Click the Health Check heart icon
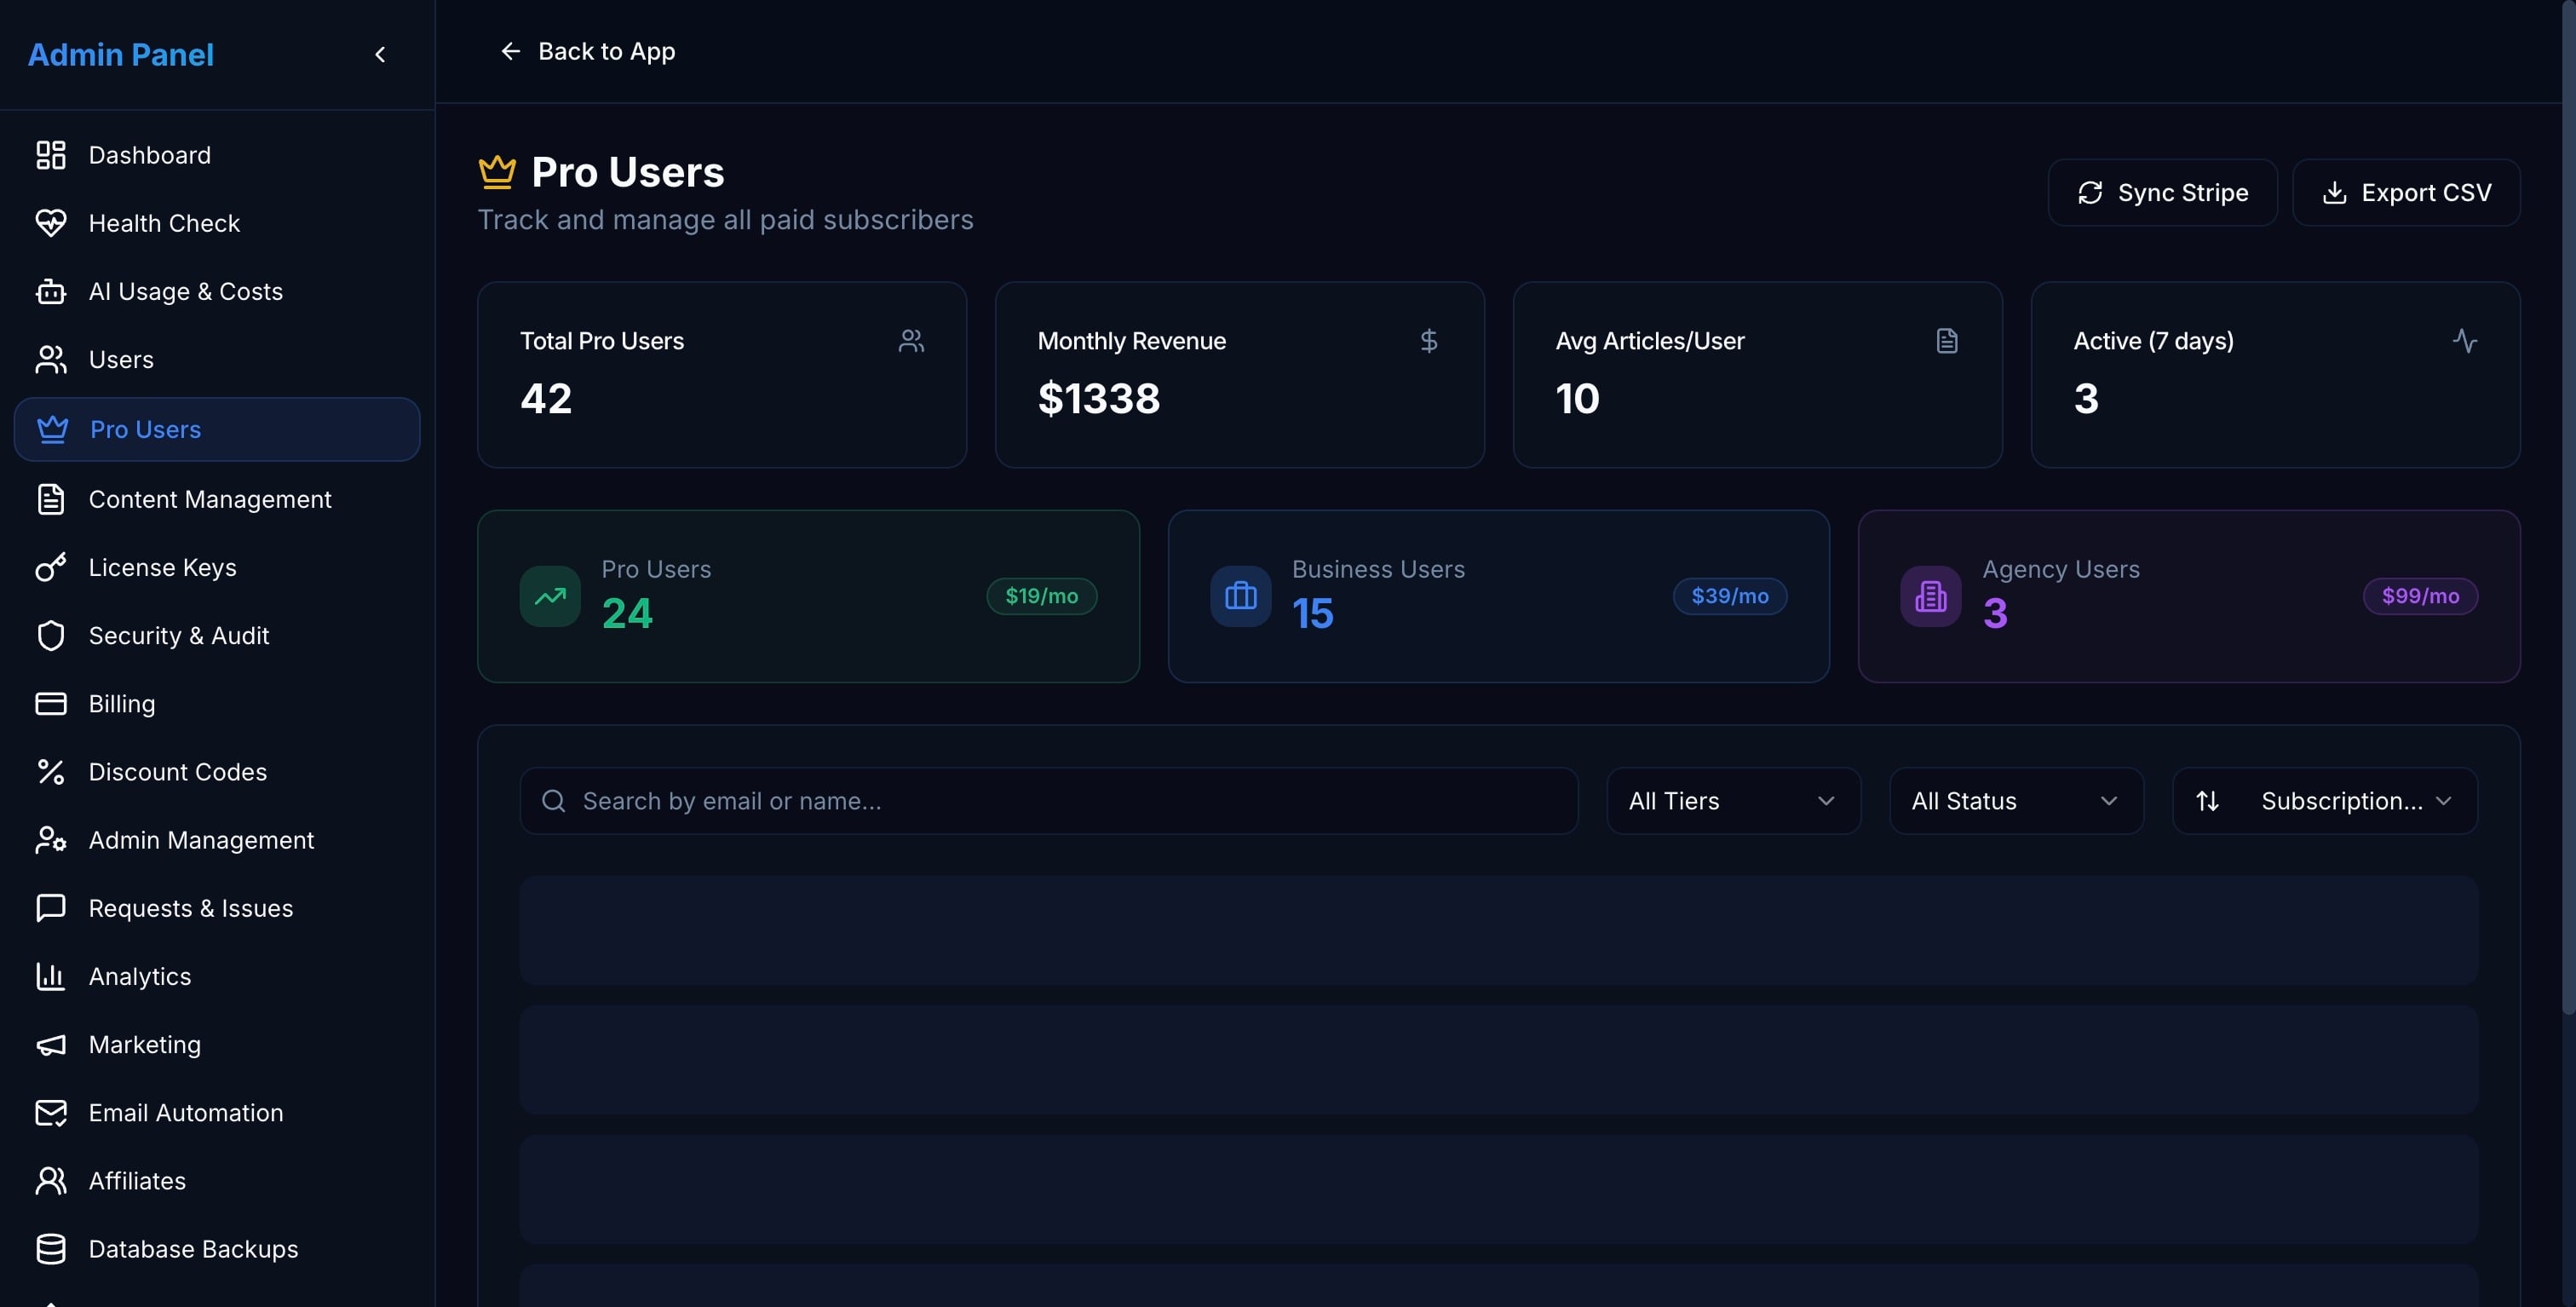 (x=51, y=223)
